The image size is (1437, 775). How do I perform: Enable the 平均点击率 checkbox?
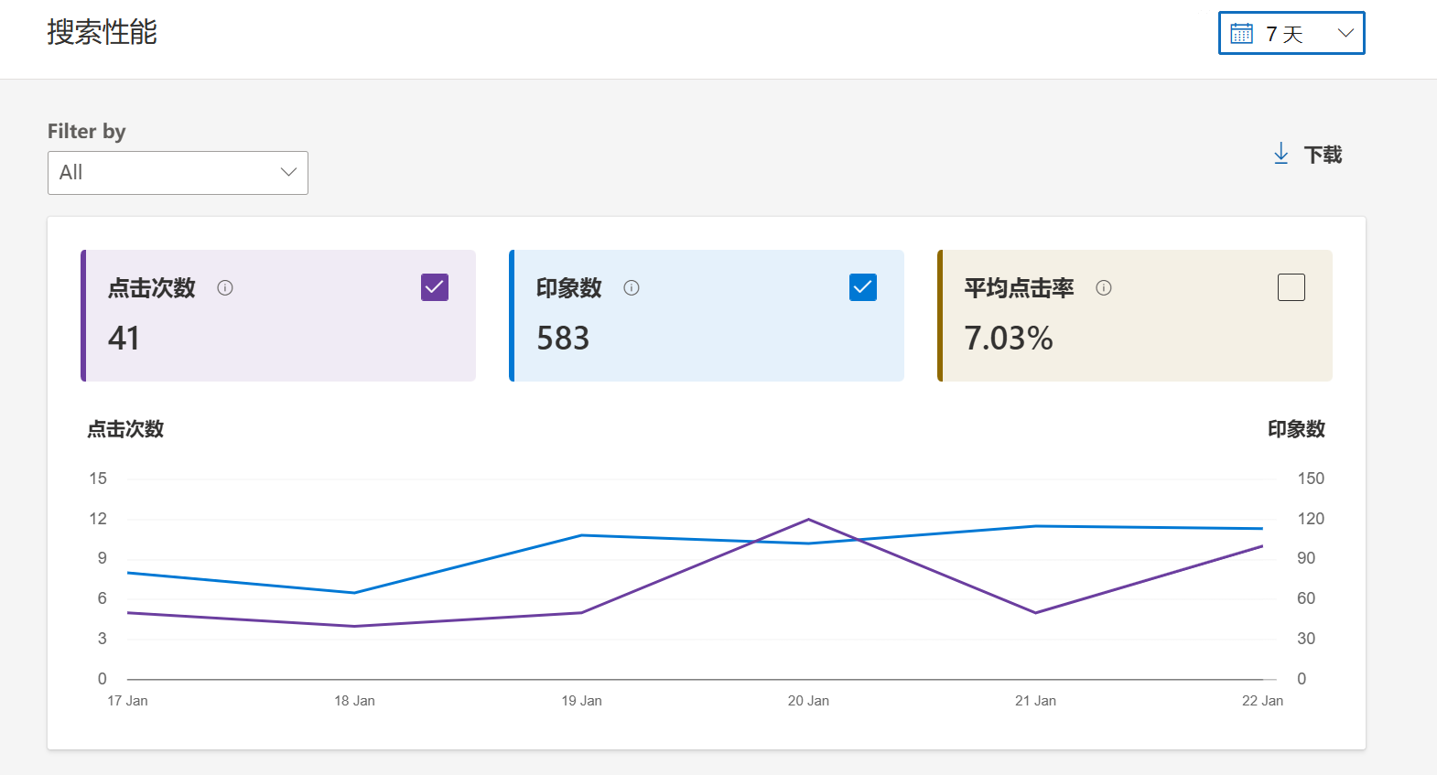1291,287
